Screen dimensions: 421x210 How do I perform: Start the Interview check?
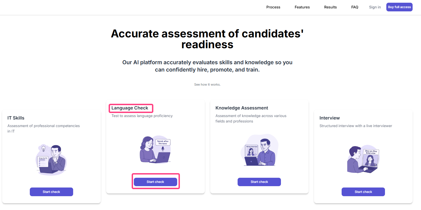[363, 192]
